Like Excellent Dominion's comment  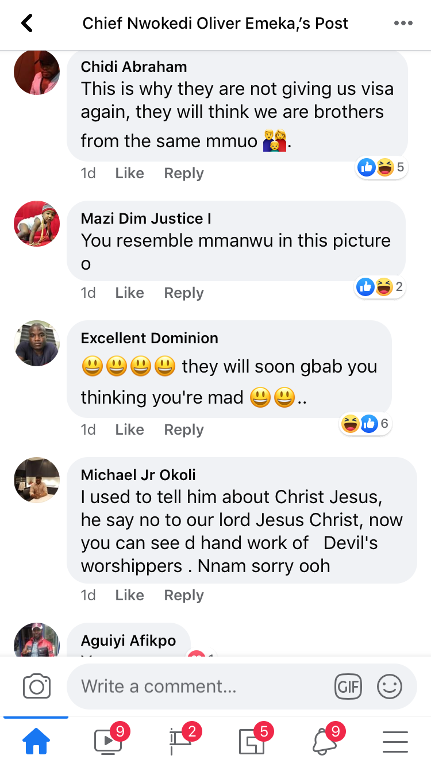click(x=129, y=429)
